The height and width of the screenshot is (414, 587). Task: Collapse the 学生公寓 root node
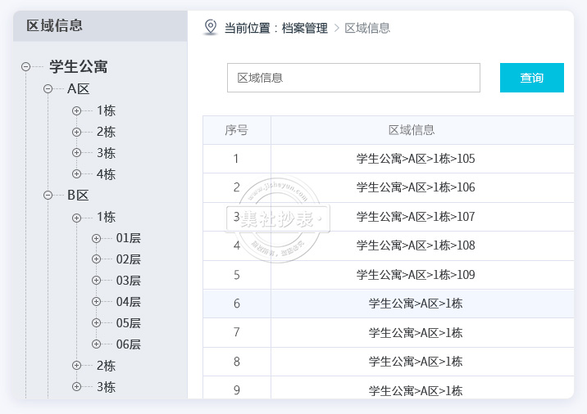[x=26, y=67]
